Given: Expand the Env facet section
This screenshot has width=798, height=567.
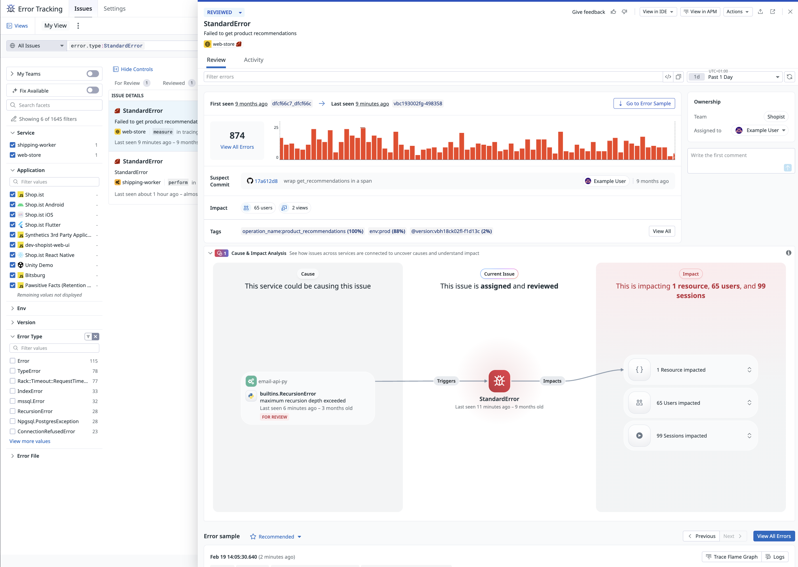Looking at the screenshot, I should point(21,308).
